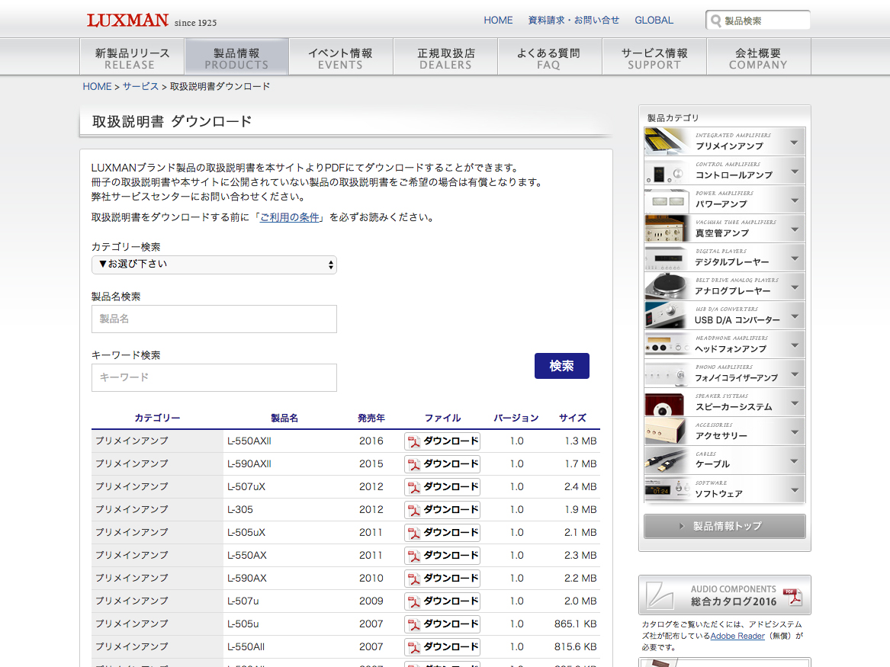Go to the サービス情報 SUPPORT tab

654,58
